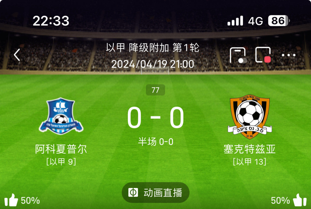Tap the 以甲 降级附加 第1轮 league title
Screen dimensions: 311x209
coord(153,48)
